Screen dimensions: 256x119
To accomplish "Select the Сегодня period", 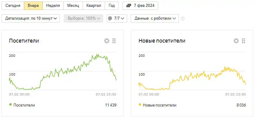I will 13,6.
